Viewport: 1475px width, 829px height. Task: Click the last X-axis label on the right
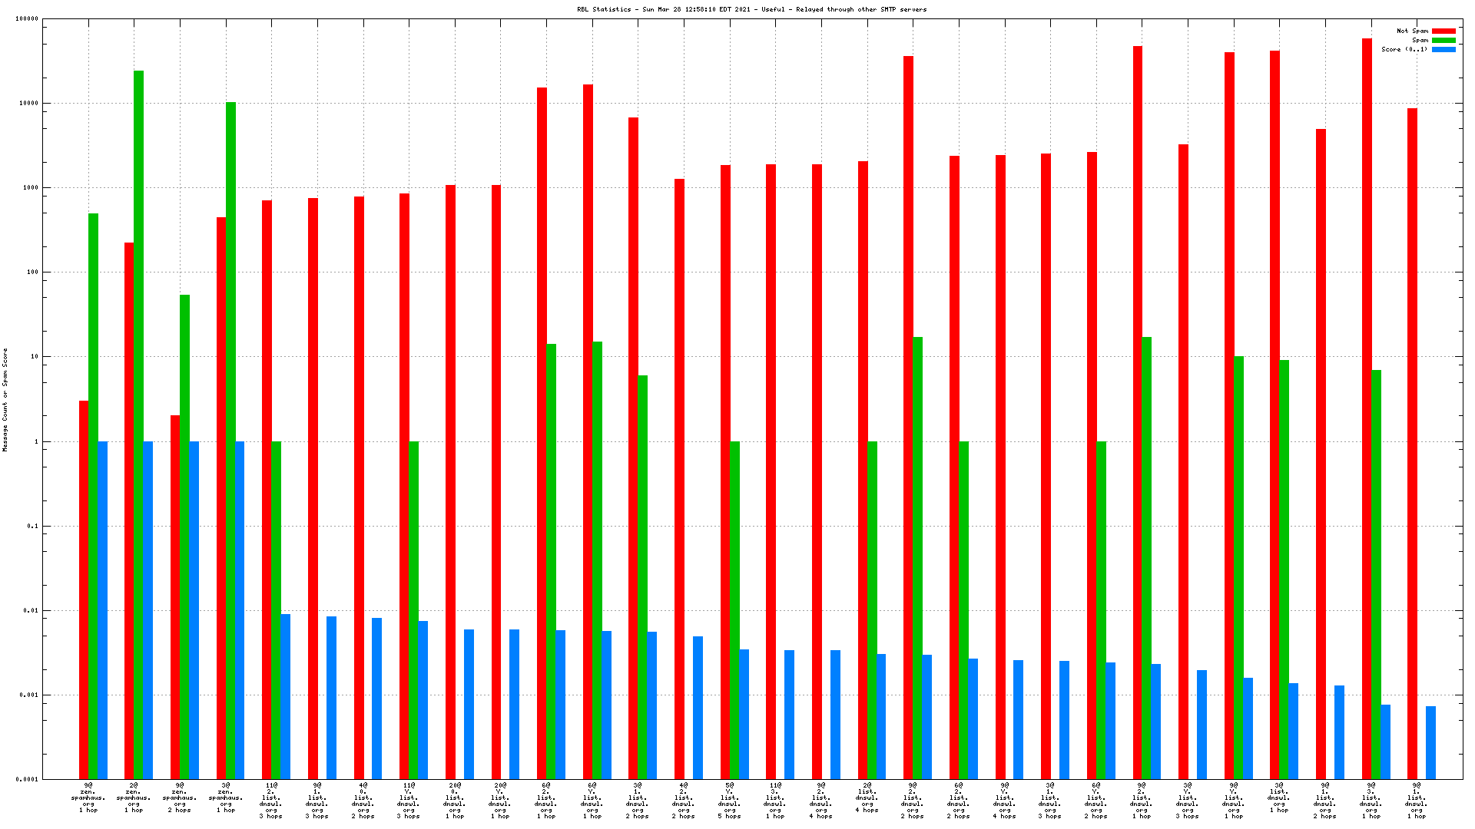tap(1417, 801)
